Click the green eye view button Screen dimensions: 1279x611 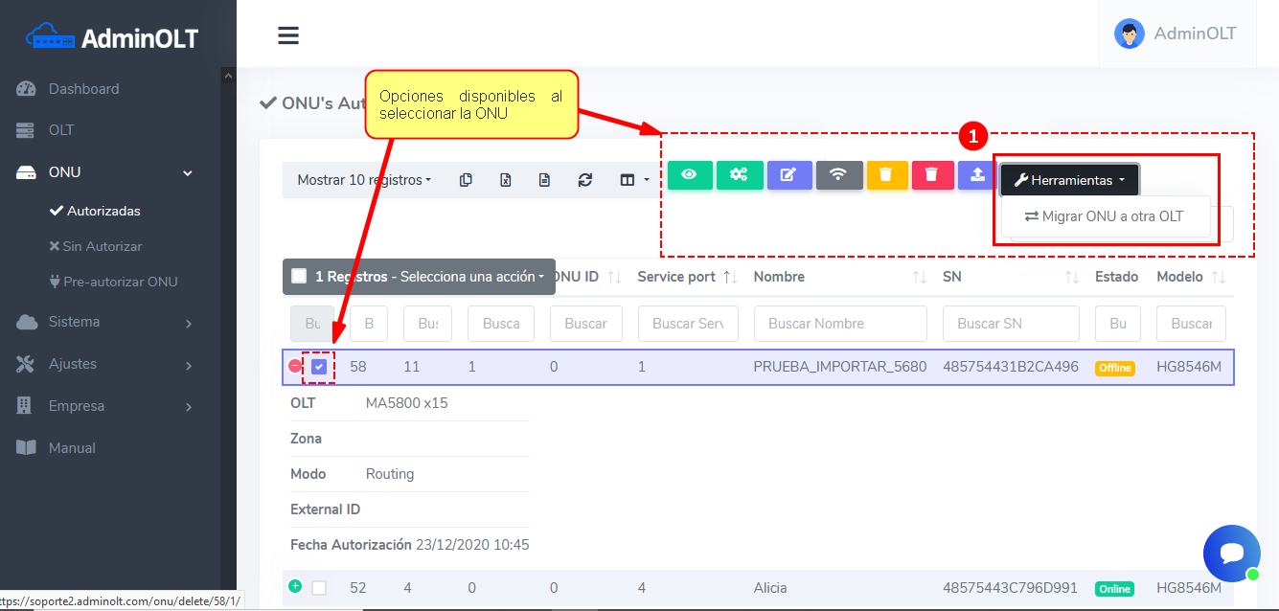coord(690,174)
